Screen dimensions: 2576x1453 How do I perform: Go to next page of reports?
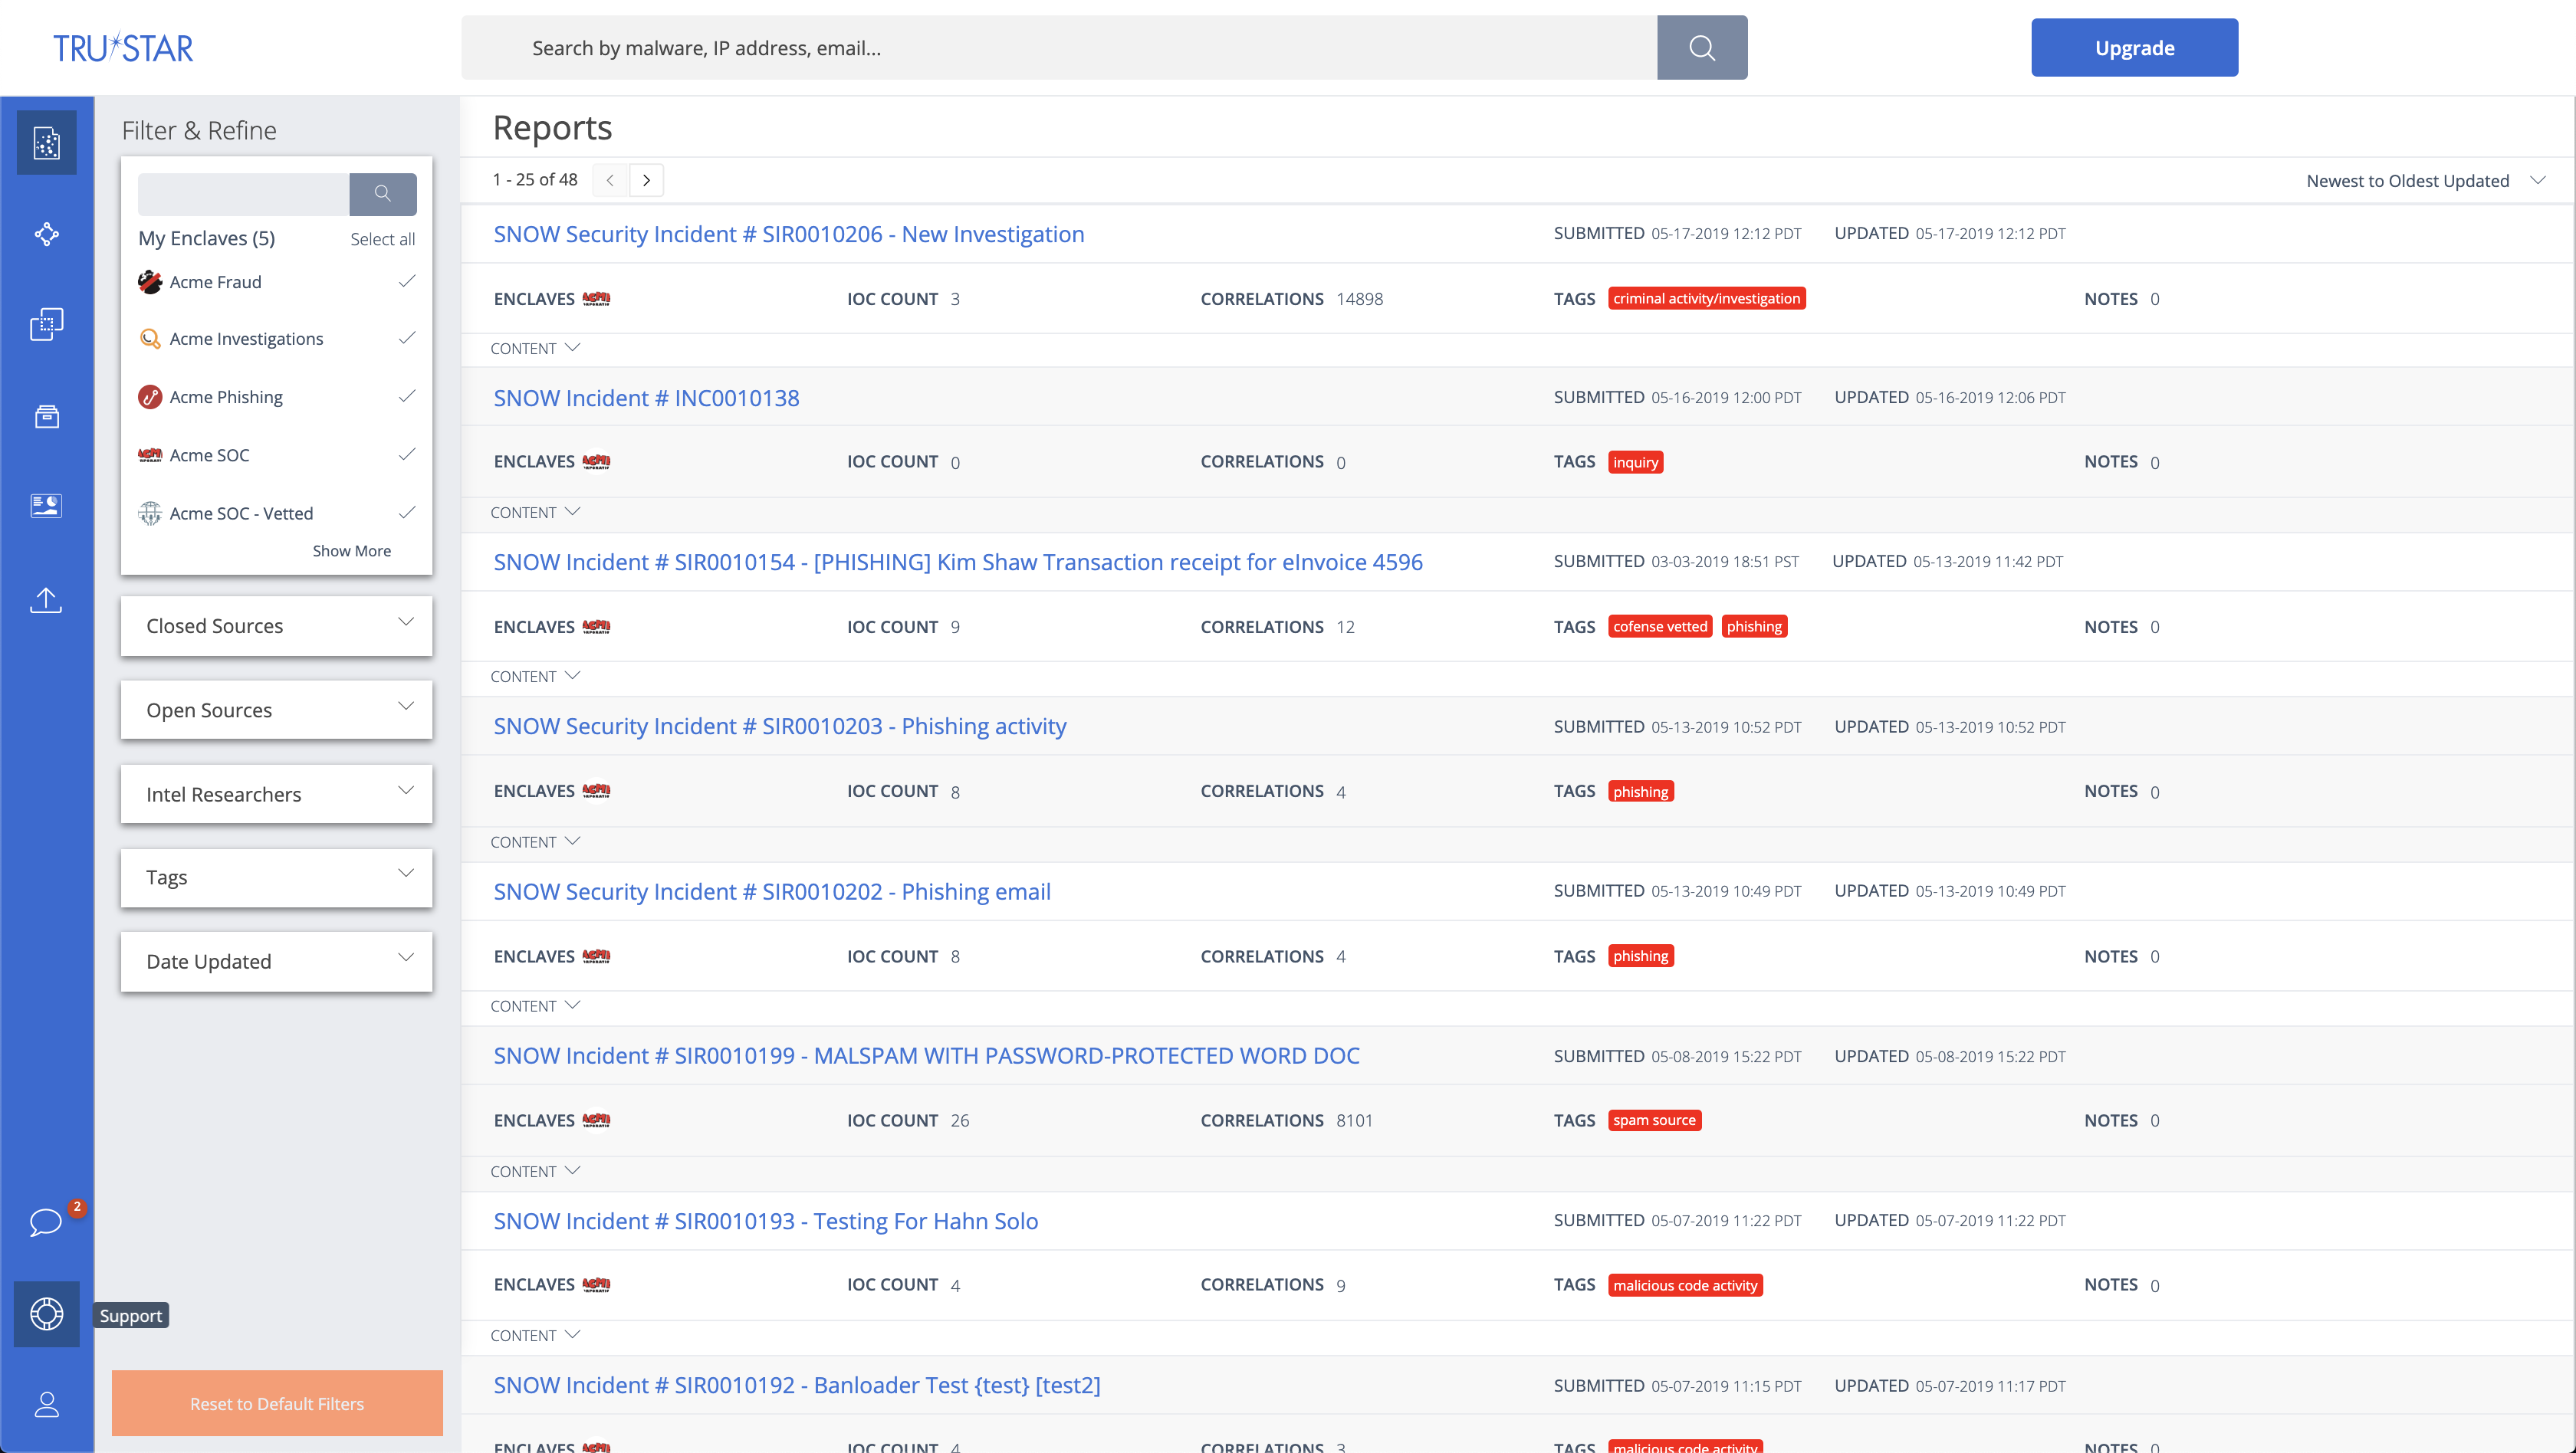click(647, 180)
